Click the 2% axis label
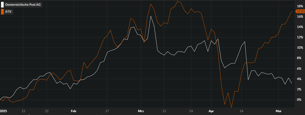The width and height of the screenshot is (305, 115). 299,89
